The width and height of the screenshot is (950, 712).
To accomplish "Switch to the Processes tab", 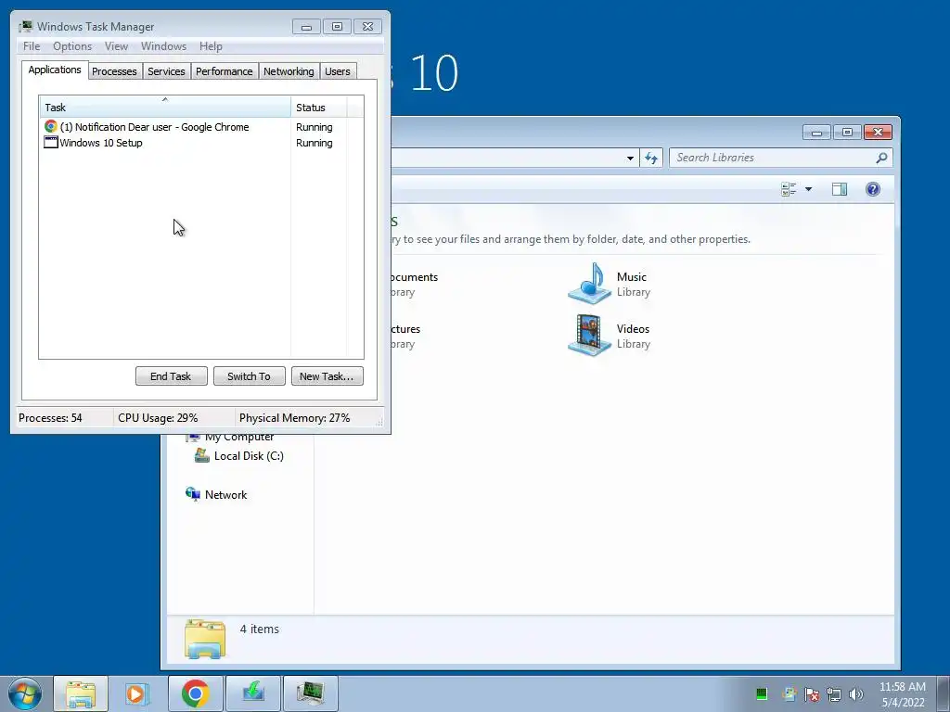I will [x=114, y=71].
